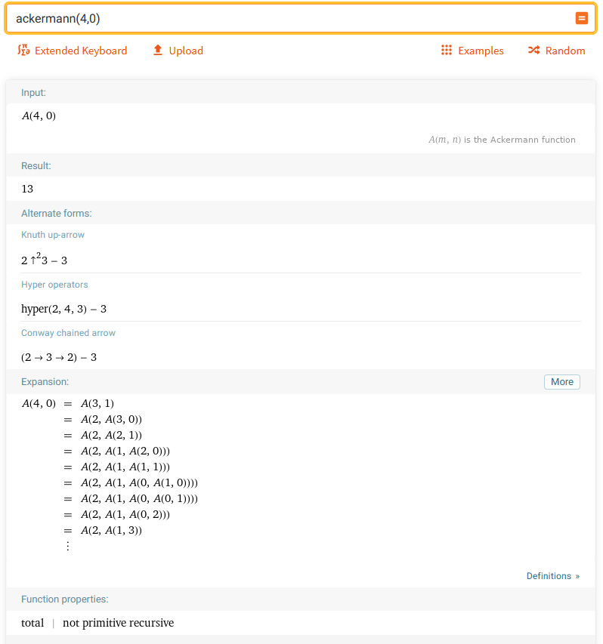The width and height of the screenshot is (603, 644).
Task: Click the Extended Keyboard pi icon
Action: pyautogui.click(x=23, y=51)
